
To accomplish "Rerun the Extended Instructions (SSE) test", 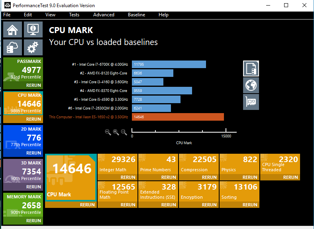I will pyautogui.click(x=158, y=205).
